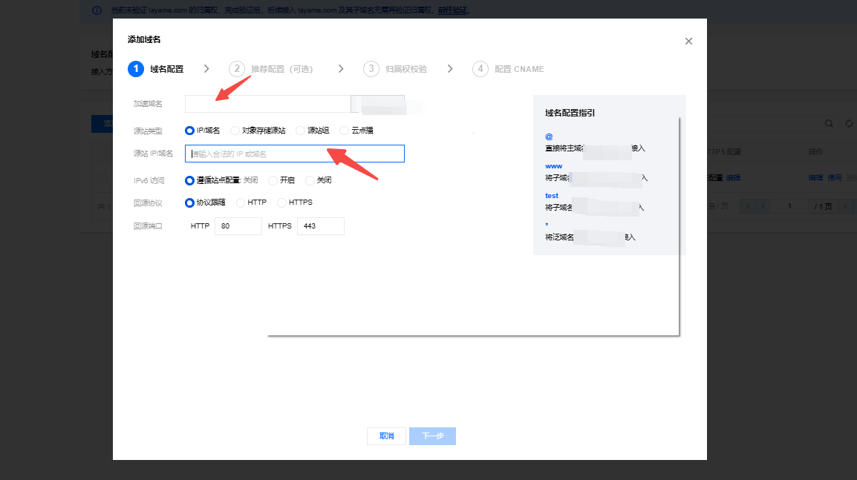Click the step 3 circle for 归属权校验
This screenshot has width=857, height=480.
371,69
